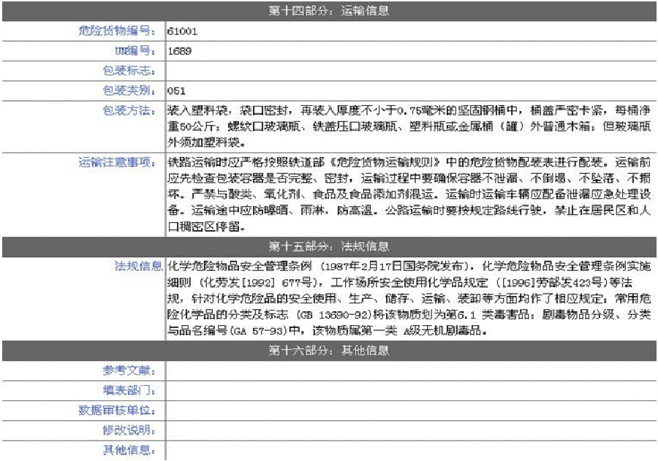658x461 pixels.
Task: Click the 运输注意事项 description paragraph text
Action: (409, 195)
